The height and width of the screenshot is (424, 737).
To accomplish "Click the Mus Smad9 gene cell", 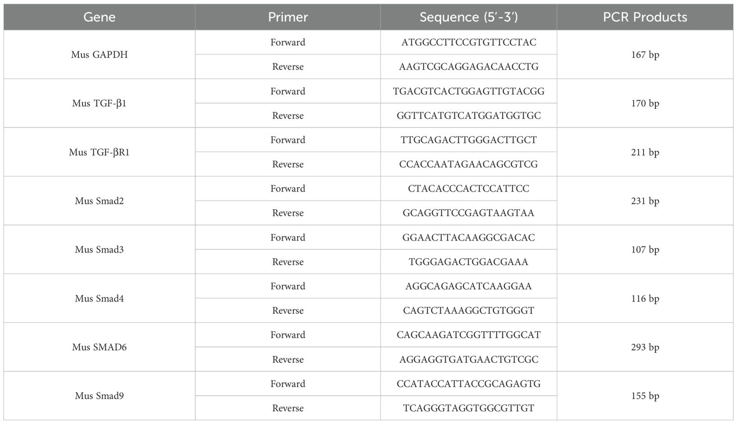I will tap(99, 396).
